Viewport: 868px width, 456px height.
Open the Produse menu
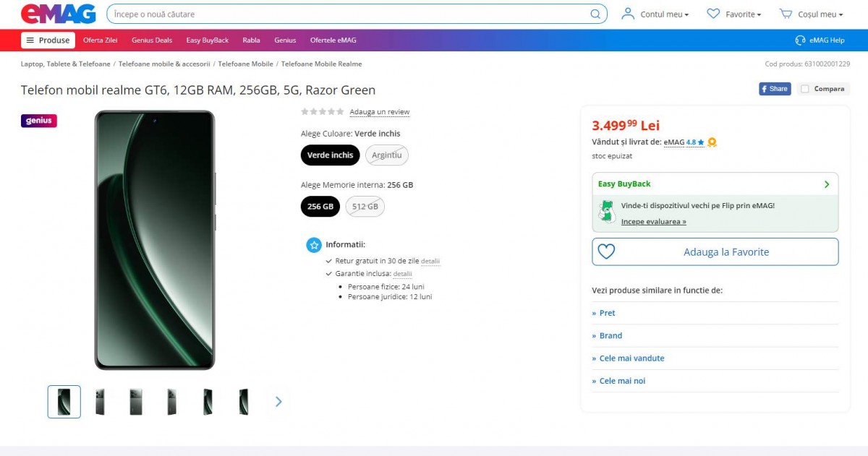point(48,40)
